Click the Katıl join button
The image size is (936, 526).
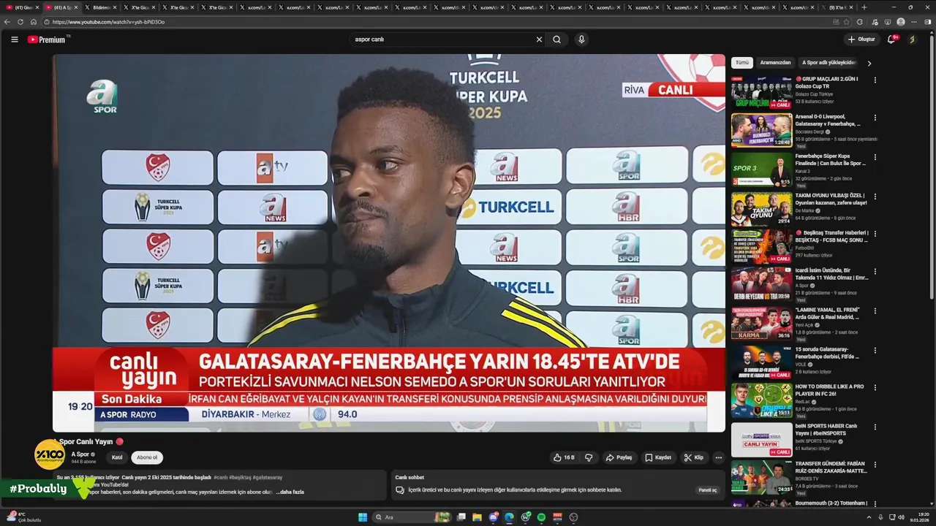117,457
